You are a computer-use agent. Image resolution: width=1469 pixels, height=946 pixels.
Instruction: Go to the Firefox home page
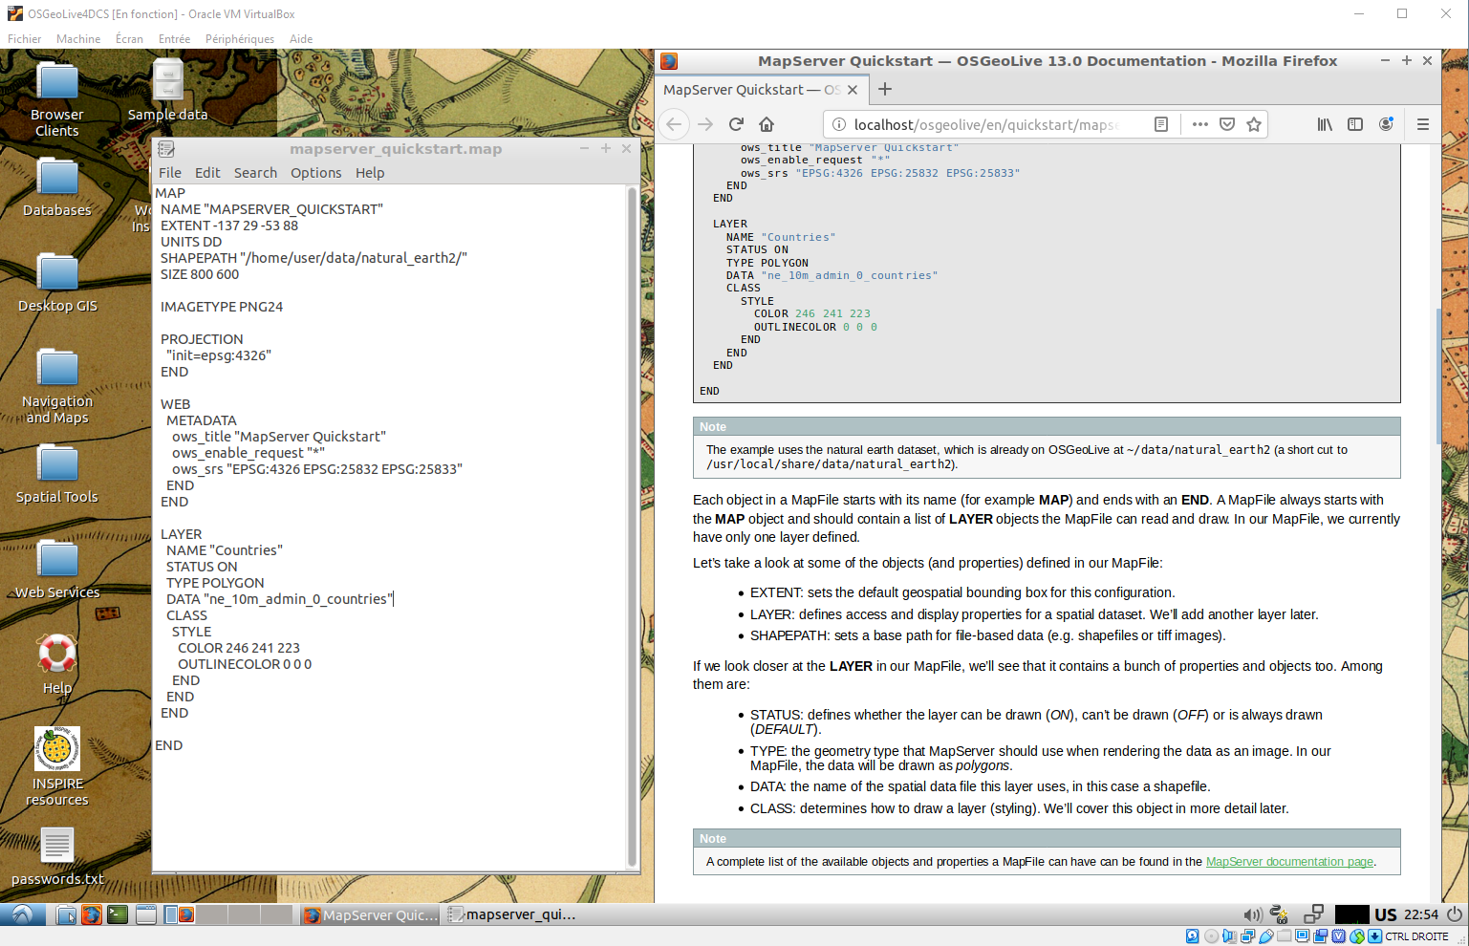pyautogui.click(x=767, y=124)
